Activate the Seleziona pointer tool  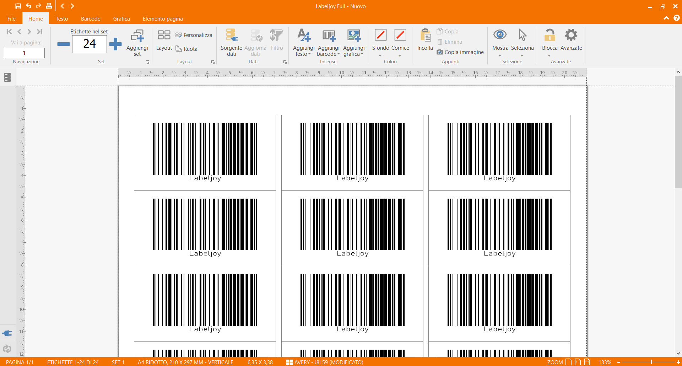522,40
